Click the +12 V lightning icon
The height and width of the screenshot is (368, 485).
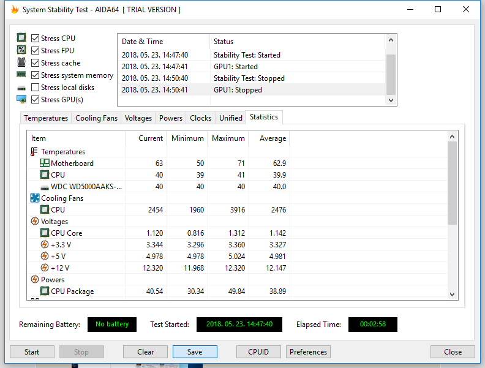point(45,268)
